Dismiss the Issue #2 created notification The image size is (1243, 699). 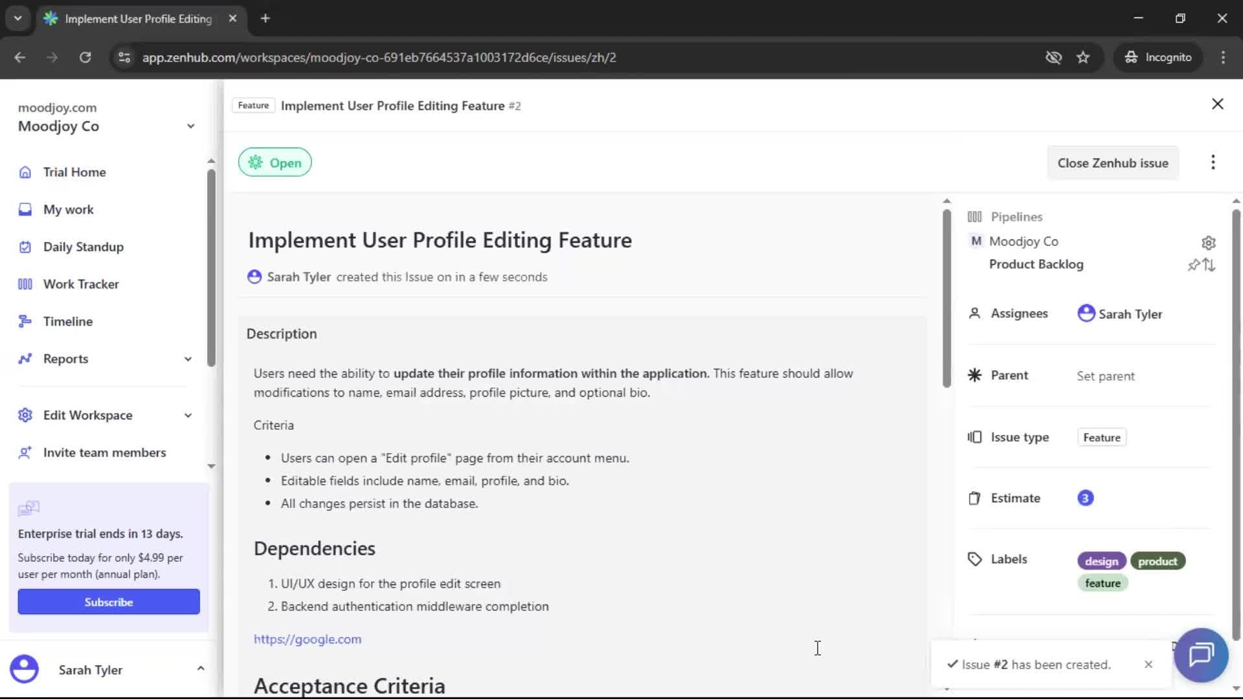[x=1148, y=664]
